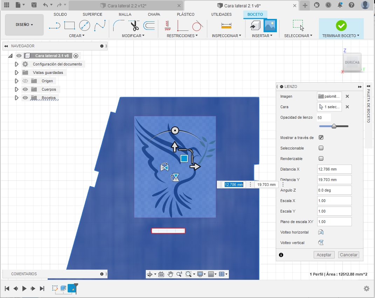Screen dimensions: 375x298
Task: Clear the Imagen selection with X
Action: 347,96
